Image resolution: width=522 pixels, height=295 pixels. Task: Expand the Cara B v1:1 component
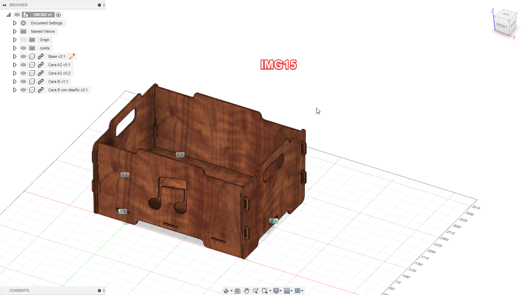pos(15,81)
